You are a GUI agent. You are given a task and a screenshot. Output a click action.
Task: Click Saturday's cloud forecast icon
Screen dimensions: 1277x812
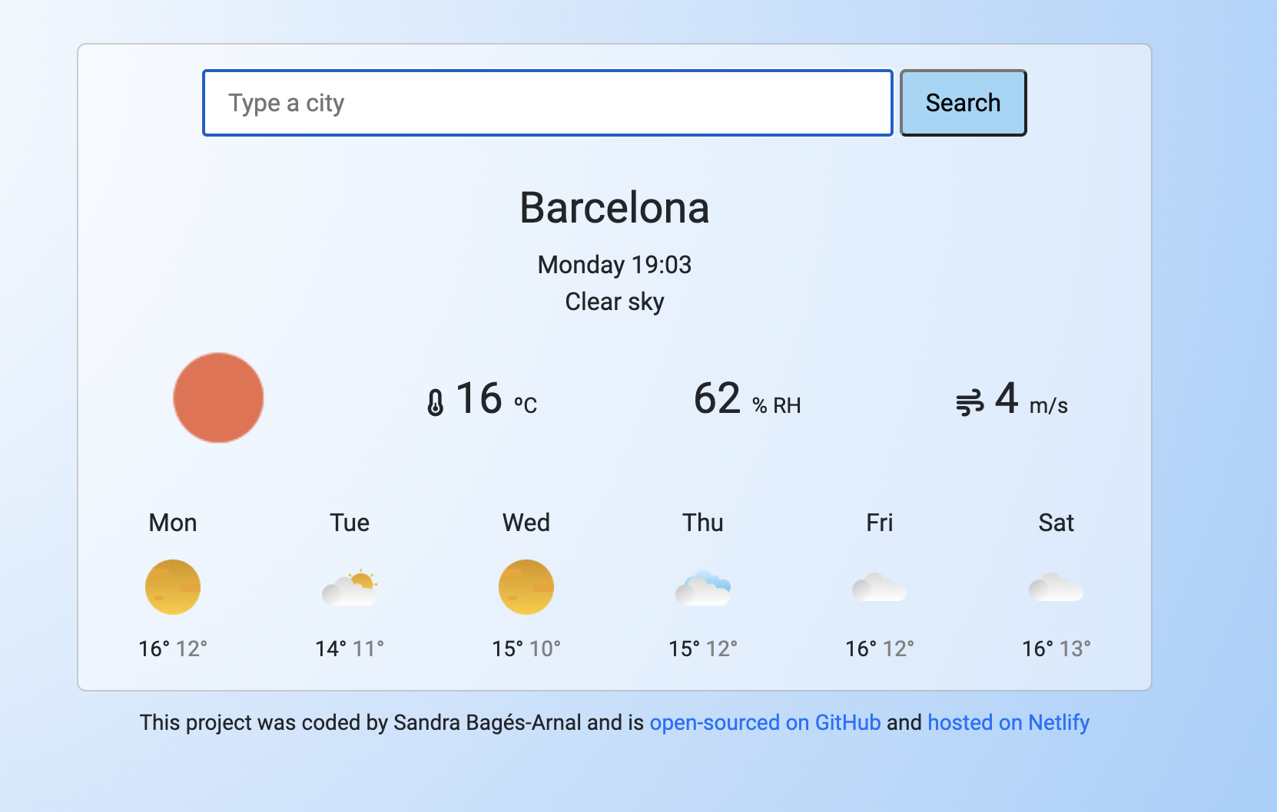pyautogui.click(x=1056, y=586)
